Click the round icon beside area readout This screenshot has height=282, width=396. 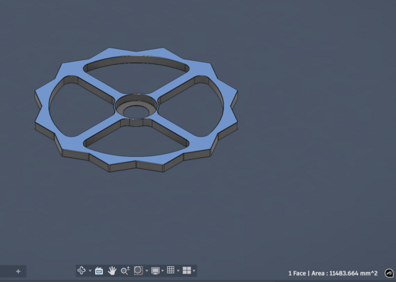click(389, 273)
